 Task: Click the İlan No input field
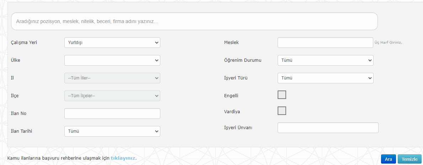point(112,114)
